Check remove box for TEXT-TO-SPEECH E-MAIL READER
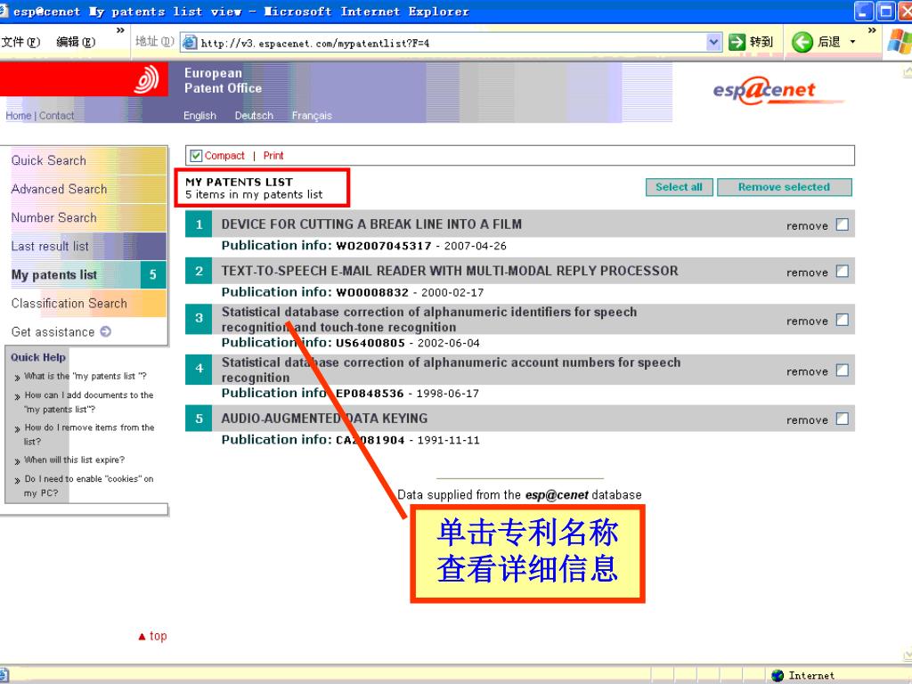This screenshot has height=684, width=912. click(843, 271)
